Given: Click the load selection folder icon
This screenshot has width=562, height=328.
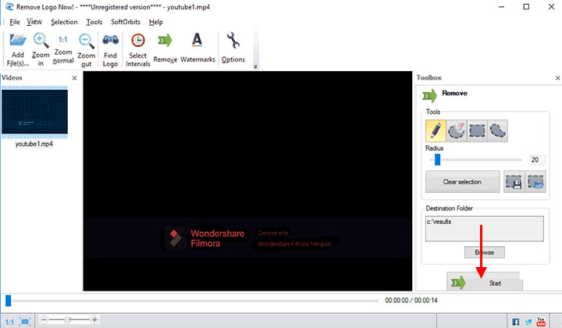Looking at the screenshot, I should click(535, 182).
